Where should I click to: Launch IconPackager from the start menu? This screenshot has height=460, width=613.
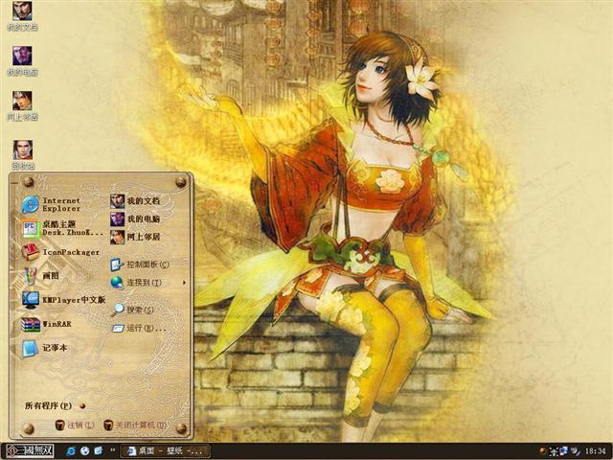coord(60,252)
